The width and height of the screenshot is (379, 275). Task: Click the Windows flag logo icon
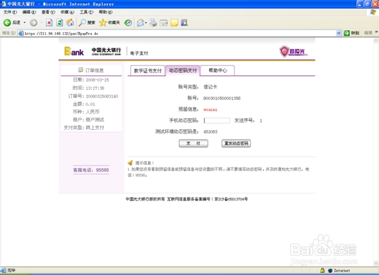(374, 12)
